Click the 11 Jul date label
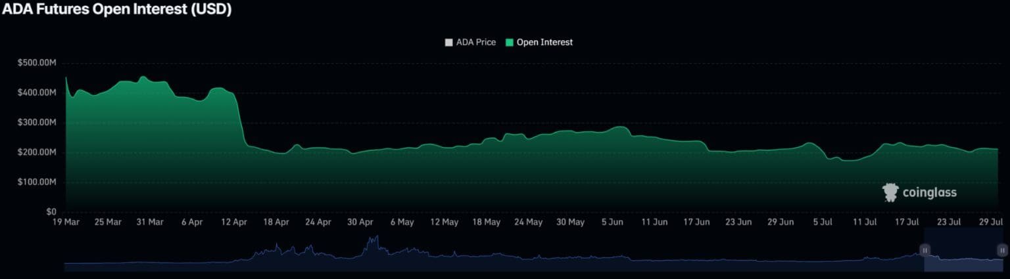Viewport: 1010px width, 279px height. [x=865, y=223]
